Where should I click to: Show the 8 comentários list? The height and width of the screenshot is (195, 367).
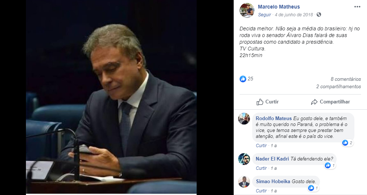tap(346, 79)
